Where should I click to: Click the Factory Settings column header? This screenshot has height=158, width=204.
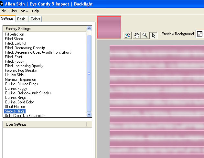(x=45, y=29)
